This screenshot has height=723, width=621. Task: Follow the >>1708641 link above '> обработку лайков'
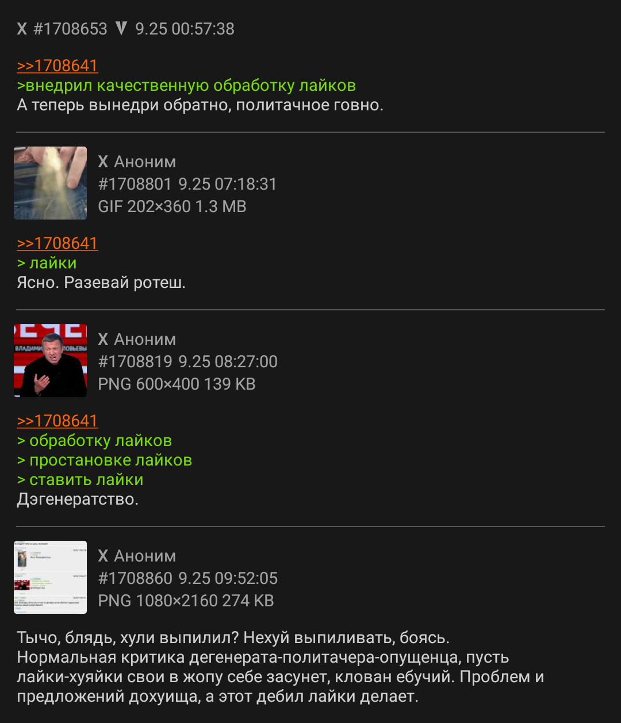pyautogui.click(x=57, y=421)
